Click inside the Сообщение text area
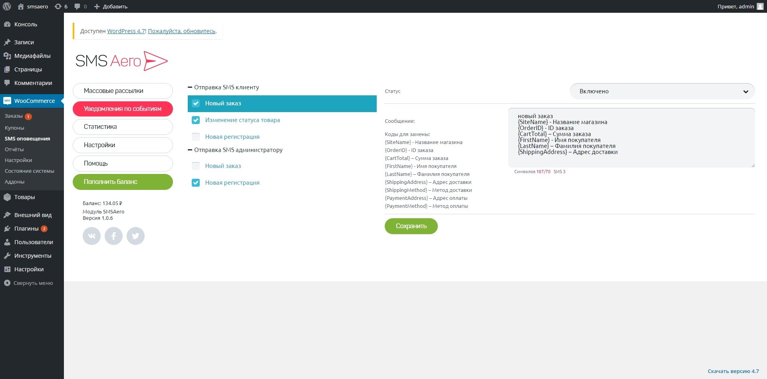767x379 pixels. [632, 138]
